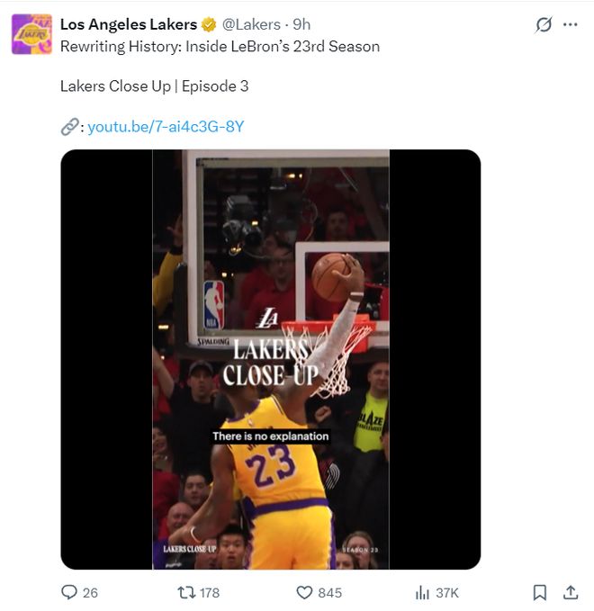Click the Los Angeles Lakers display name
Screen dimensions: 594x611
click(128, 24)
